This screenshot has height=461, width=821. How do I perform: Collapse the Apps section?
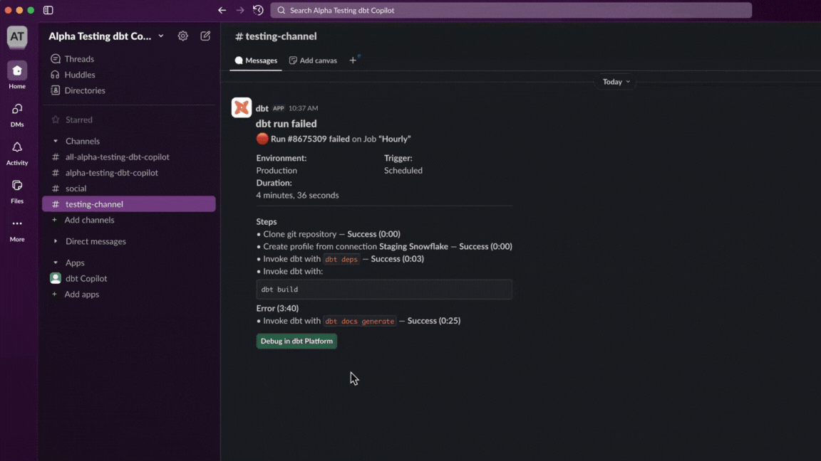point(56,263)
